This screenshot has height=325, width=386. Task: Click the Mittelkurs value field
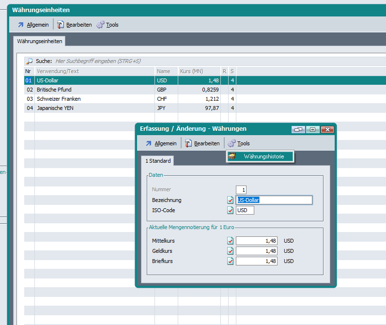click(257, 241)
